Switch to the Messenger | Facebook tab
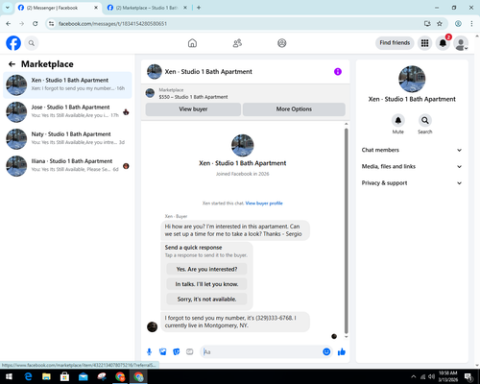 click(x=58, y=8)
